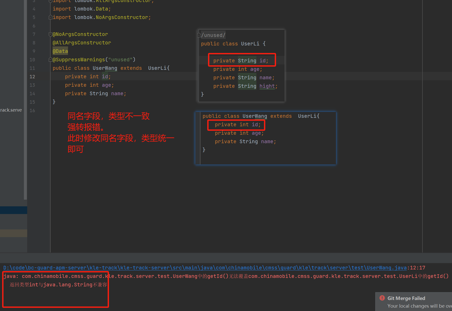Click gutter line number 13
The height and width of the screenshot is (311, 452).
tap(32, 85)
